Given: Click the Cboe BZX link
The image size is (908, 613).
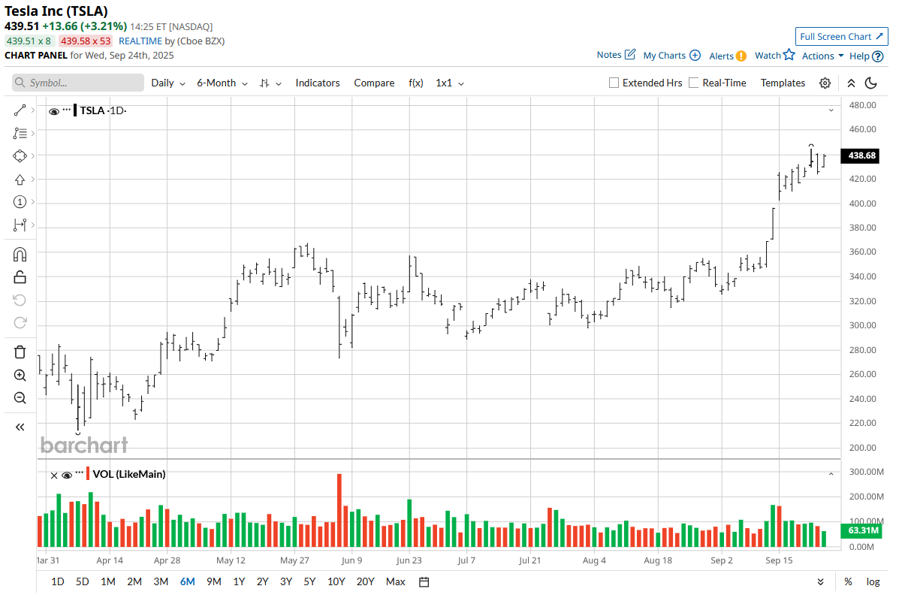Looking at the screenshot, I should (x=201, y=41).
